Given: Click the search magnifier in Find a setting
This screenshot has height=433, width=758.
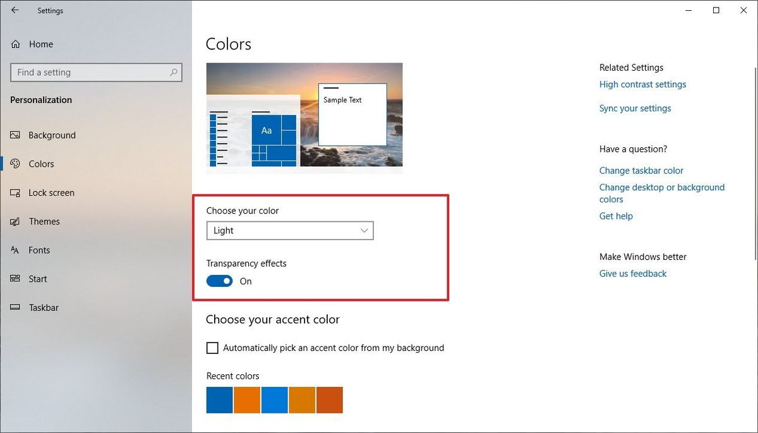Looking at the screenshot, I should tap(173, 72).
